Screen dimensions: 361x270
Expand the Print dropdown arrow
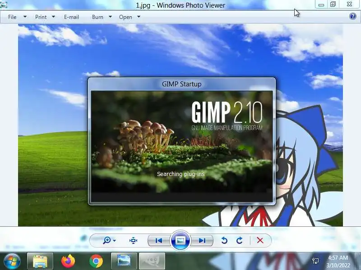(53, 17)
